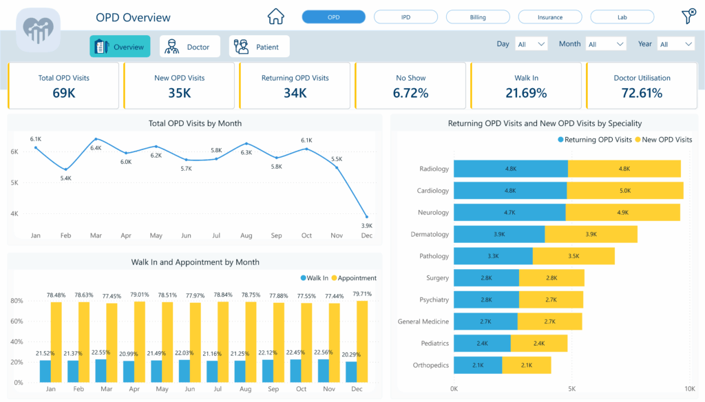Click the heart-shaped hospital logo
The width and height of the screenshot is (705, 402).
38,30
